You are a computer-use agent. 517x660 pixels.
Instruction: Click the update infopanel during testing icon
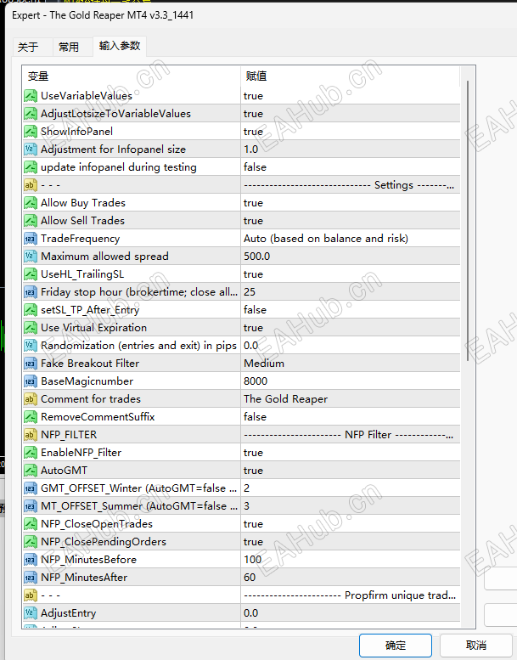(31, 167)
